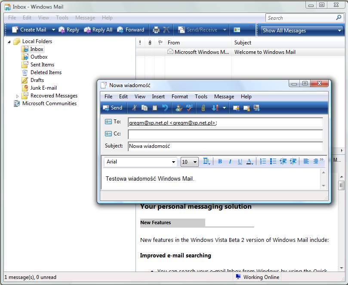Viewport: 348px width, 285px height.
Task: Click Create Mail in the Inbox toolbar
Action: tap(29, 30)
